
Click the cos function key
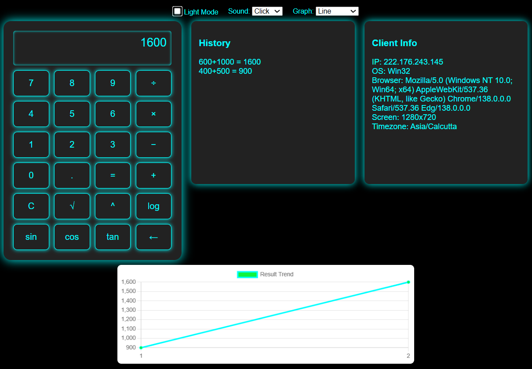coord(72,237)
